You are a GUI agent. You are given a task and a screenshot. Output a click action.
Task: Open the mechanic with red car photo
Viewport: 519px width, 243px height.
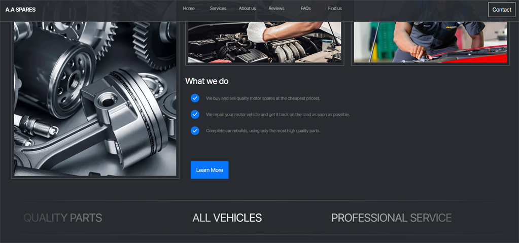click(x=430, y=42)
